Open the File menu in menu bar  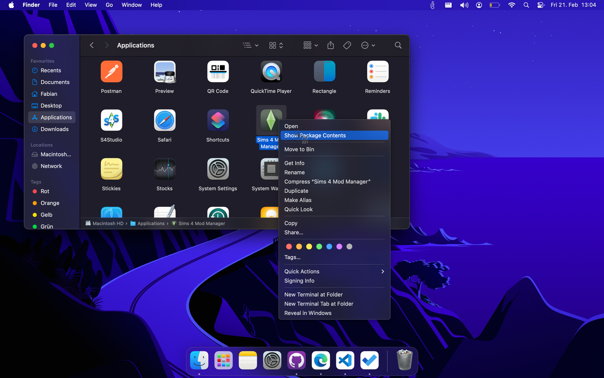point(53,5)
